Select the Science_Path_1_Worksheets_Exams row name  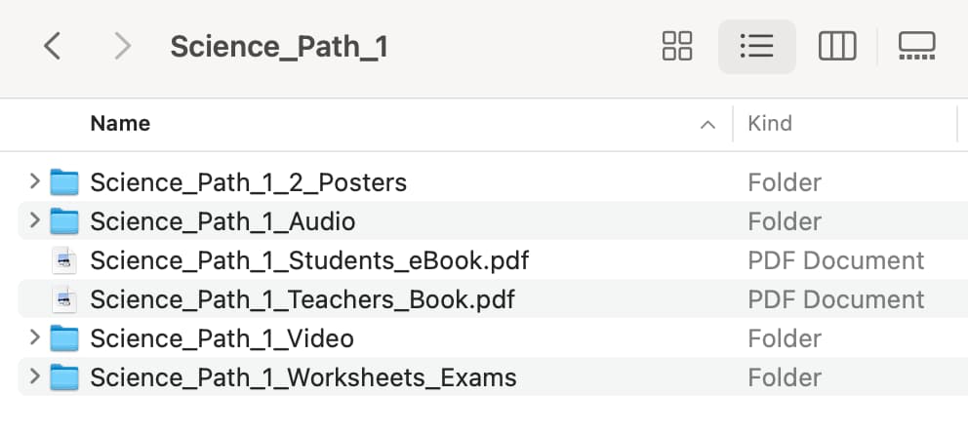(303, 377)
